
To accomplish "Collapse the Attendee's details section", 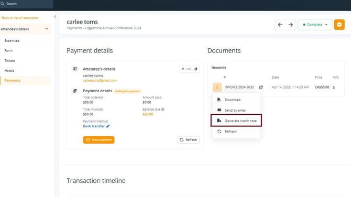I will click(x=26, y=29).
